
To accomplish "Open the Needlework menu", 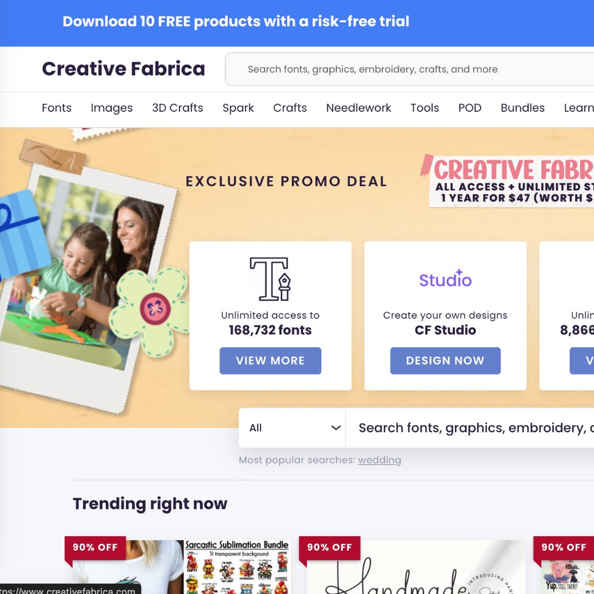I will tap(359, 108).
